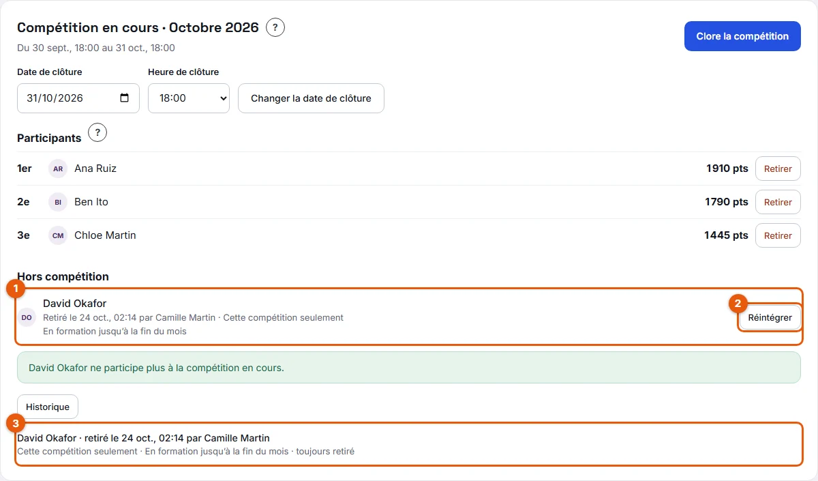Click David Okafor name under Hors compétition
This screenshot has height=481, width=818.
tap(75, 304)
